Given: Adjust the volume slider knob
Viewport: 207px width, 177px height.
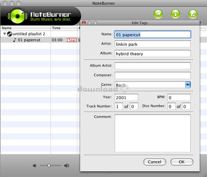Looking at the screenshot, I should click(49, 165).
